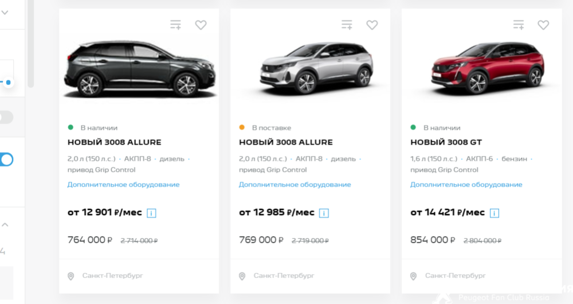
Task: Add silver 3008 Allure to comparison list
Action: (347, 25)
